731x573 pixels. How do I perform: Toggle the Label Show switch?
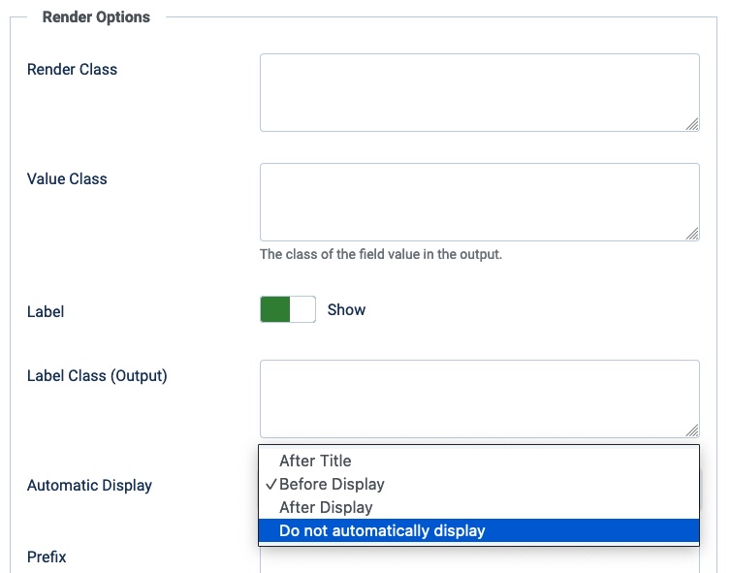coord(288,309)
